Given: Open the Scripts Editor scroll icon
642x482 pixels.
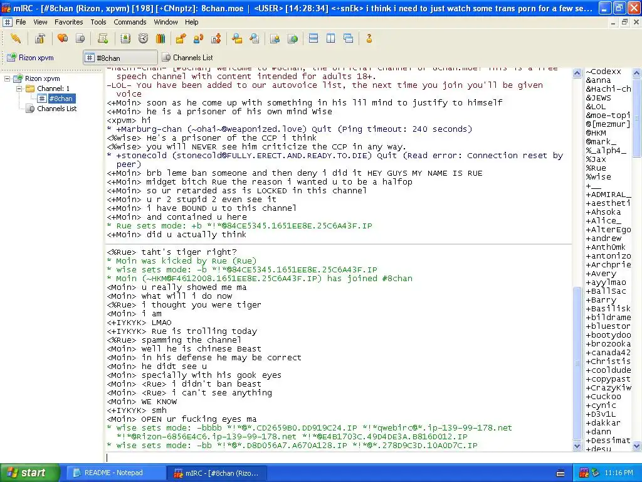Looking at the screenshot, I should [103, 38].
